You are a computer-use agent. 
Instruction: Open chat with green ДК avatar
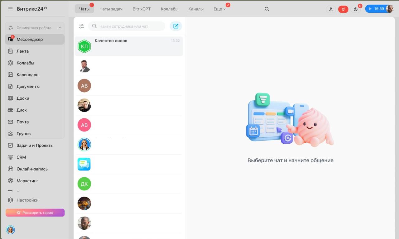(x=129, y=184)
